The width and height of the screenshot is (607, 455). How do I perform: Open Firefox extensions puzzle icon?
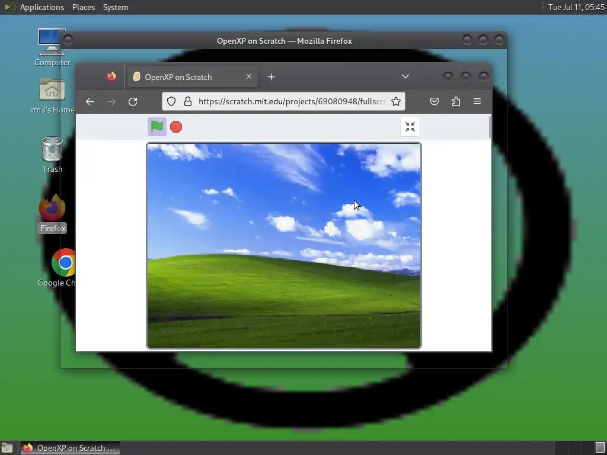tap(456, 101)
